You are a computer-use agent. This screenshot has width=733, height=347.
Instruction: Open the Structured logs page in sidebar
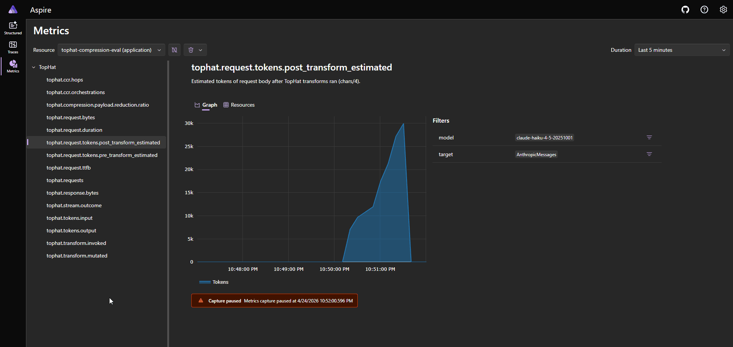point(13,28)
